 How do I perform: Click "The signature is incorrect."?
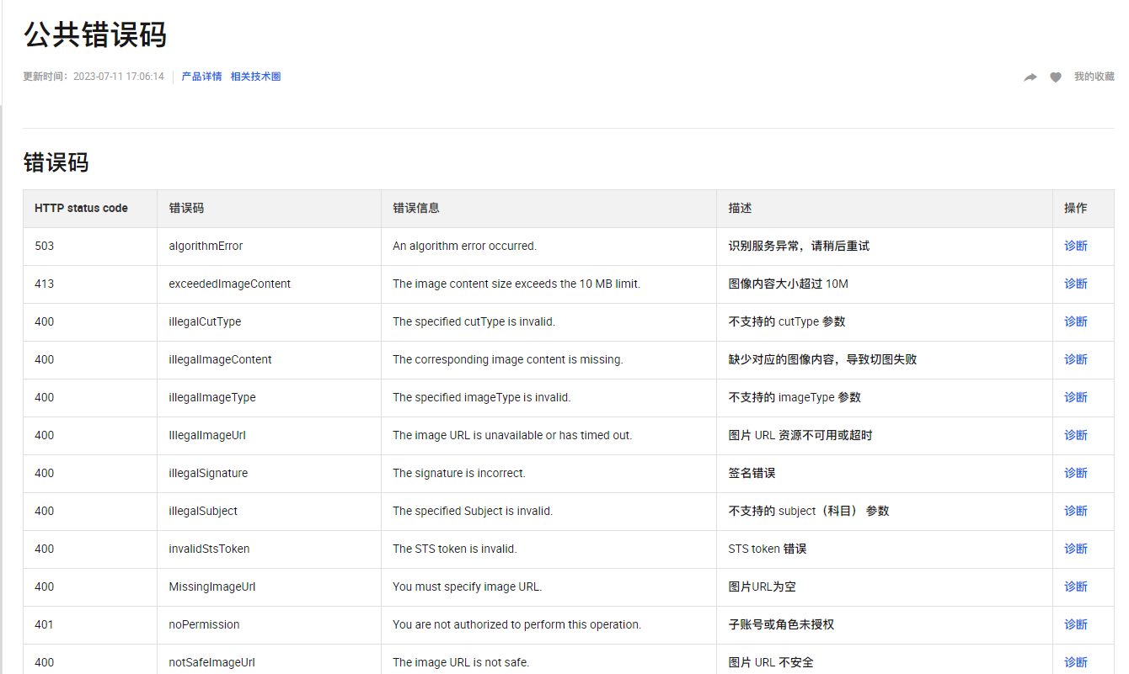459,473
